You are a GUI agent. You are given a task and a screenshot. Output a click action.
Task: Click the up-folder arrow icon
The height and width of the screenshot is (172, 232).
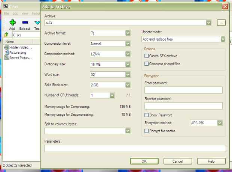(6, 35)
